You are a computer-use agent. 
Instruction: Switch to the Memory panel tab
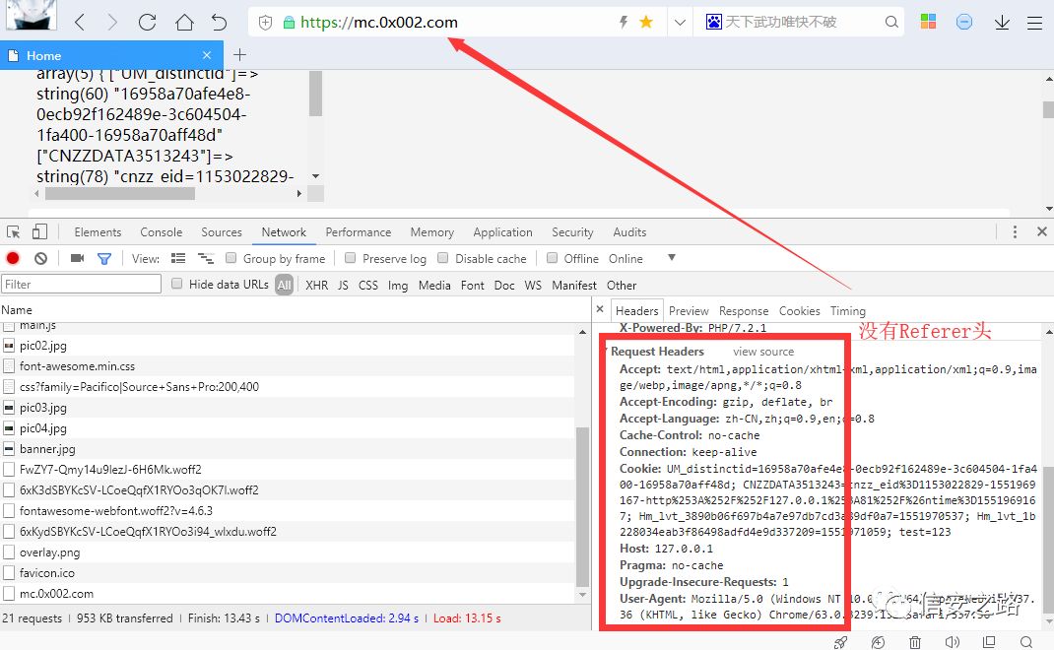pyautogui.click(x=432, y=231)
